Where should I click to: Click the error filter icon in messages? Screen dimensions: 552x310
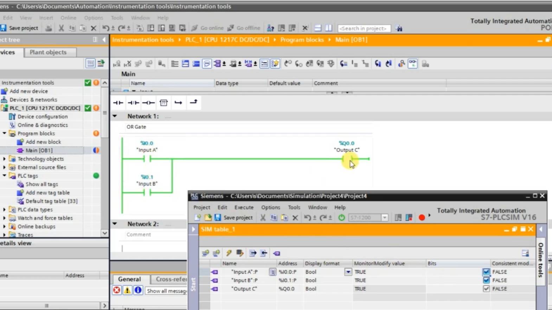[x=117, y=290]
